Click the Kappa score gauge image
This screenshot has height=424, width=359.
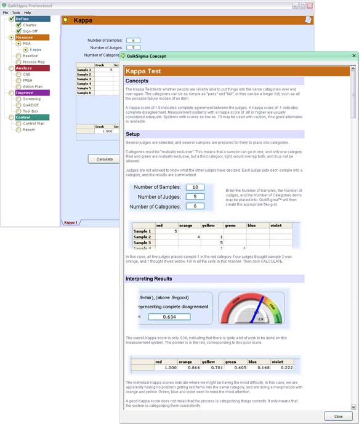point(251,308)
